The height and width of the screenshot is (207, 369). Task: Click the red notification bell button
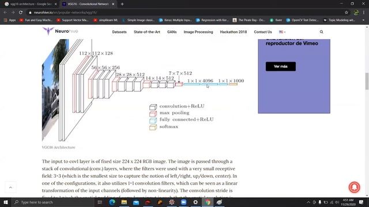click(x=354, y=187)
